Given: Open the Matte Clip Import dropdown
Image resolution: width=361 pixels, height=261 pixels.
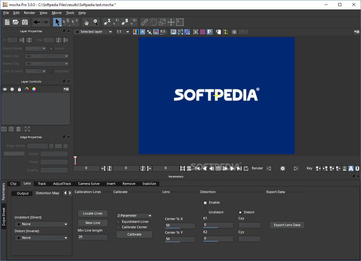Looking at the screenshot, I should (x=47, y=63).
